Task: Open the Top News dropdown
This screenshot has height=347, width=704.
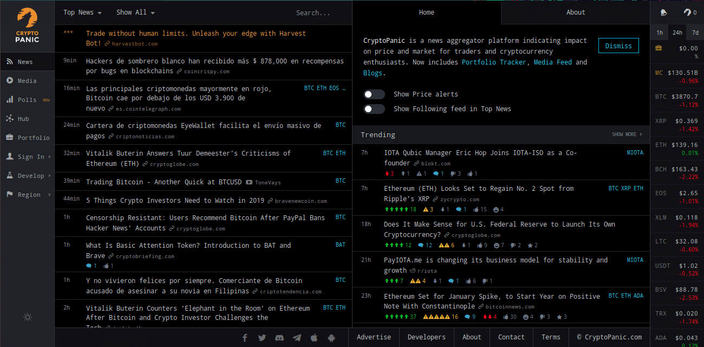Action: [x=82, y=12]
